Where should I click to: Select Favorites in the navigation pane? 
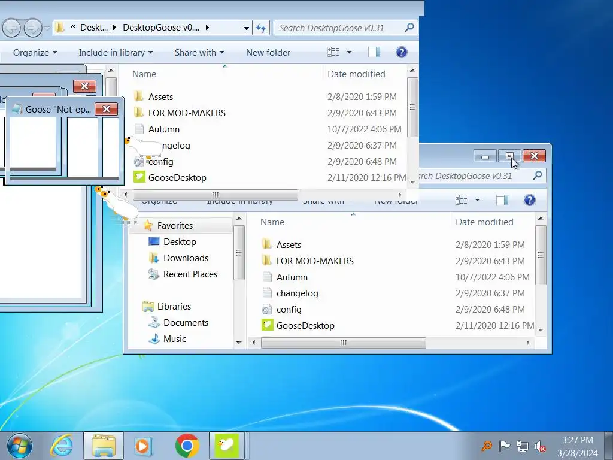[x=174, y=226]
